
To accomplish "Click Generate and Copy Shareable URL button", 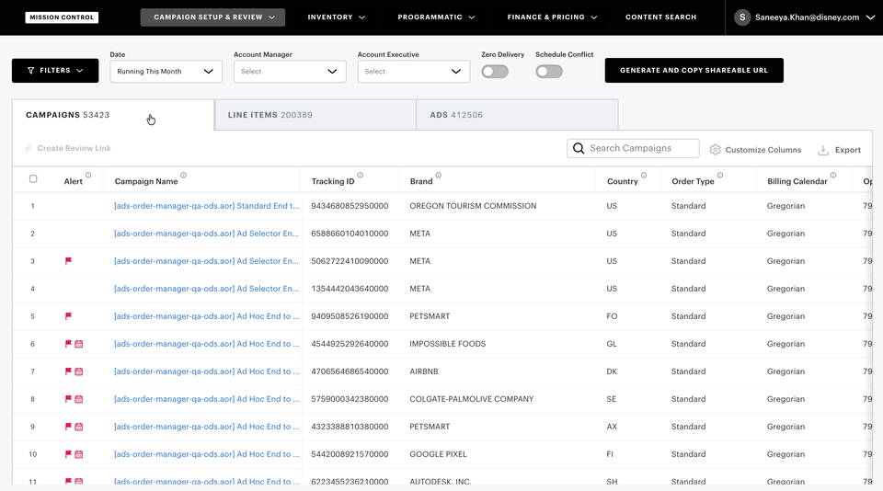I will [694, 71].
